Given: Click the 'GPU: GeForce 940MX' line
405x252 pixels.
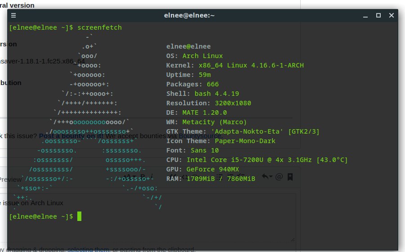Looking at the screenshot, I should coord(202,169).
